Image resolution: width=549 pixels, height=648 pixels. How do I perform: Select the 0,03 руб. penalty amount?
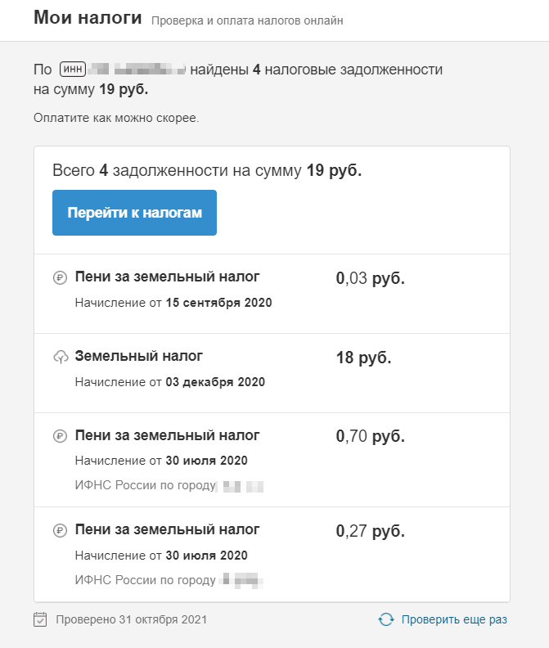click(370, 278)
